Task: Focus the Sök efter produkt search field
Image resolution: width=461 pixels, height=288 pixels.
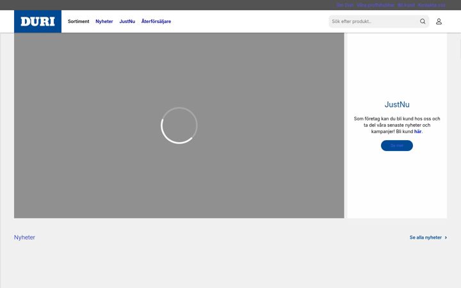Action: 374,22
